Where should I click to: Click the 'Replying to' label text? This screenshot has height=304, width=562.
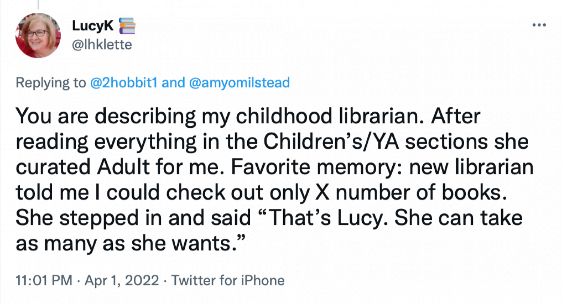pos(51,83)
